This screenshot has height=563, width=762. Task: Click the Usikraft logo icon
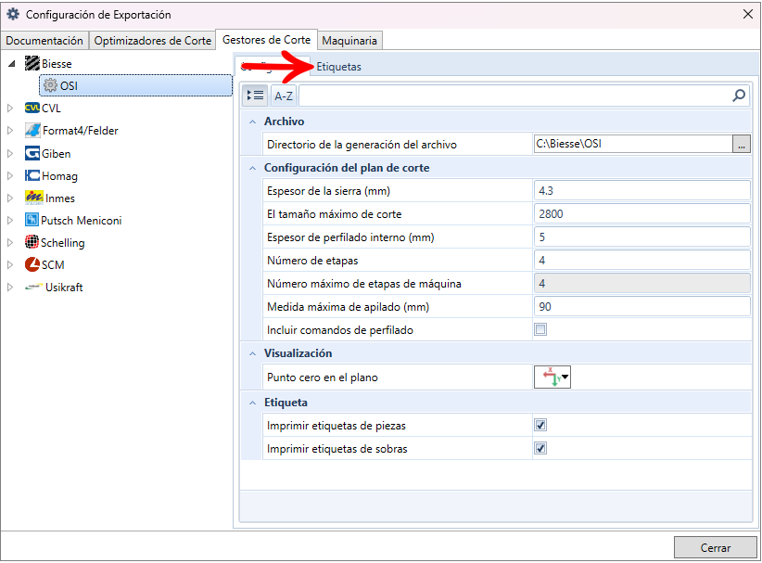[33, 287]
